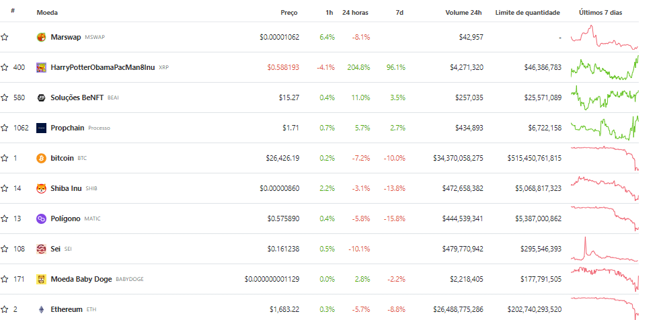Screen dimensions: 663x320
Task: Open Shiba Inu 7-day sparkline chart
Action: (604, 188)
